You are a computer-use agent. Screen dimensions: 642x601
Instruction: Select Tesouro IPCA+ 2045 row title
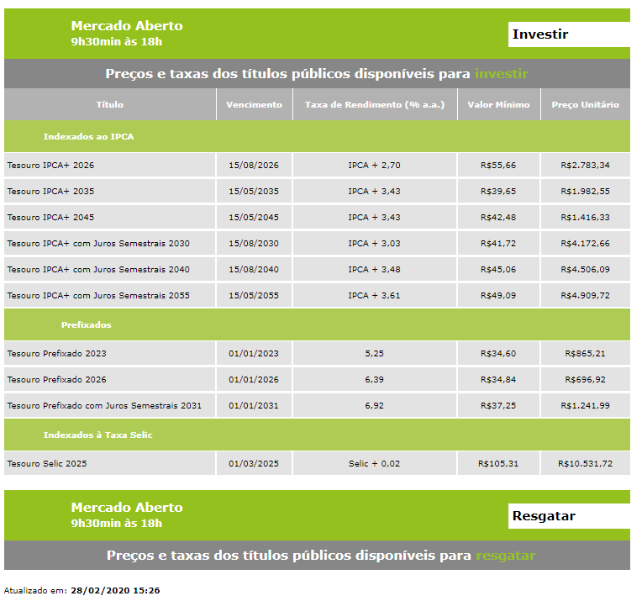pyautogui.click(x=50, y=218)
